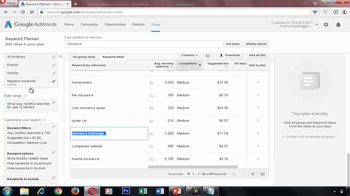
Task: Click the Add all (60) button
Action: tap(257, 55)
